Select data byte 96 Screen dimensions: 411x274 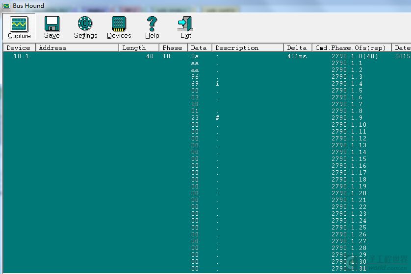pyautogui.click(x=195, y=77)
